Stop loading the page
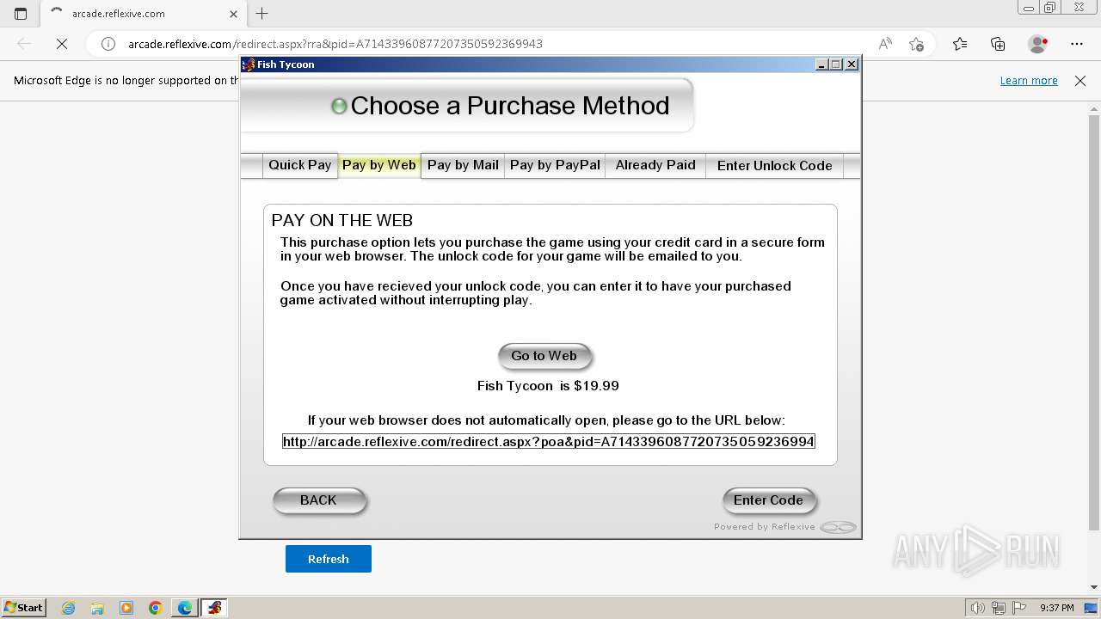Screen dimensions: 1101x619 (62, 44)
